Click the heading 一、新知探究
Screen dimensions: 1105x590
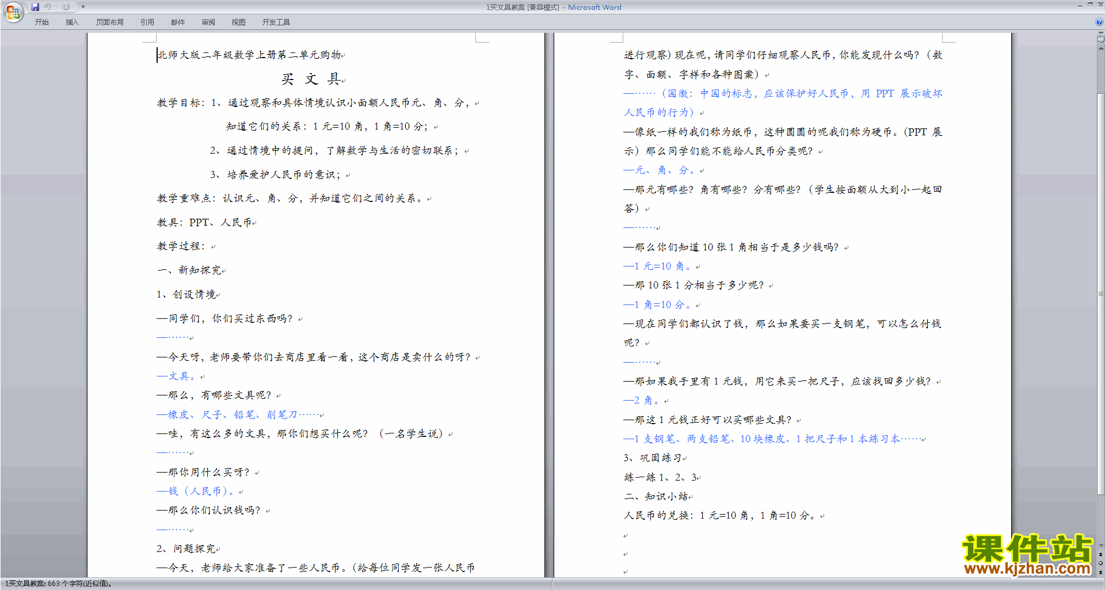pos(189,270)
